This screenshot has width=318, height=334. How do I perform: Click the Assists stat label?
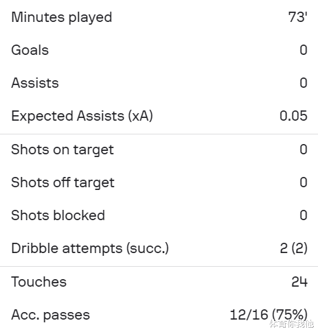click(35, 83)
